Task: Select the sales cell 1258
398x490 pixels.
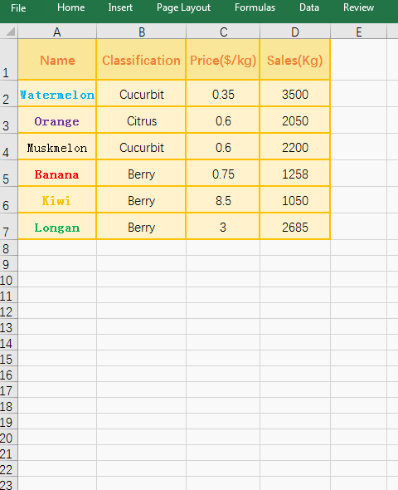Action: click(x=294, y=174)
